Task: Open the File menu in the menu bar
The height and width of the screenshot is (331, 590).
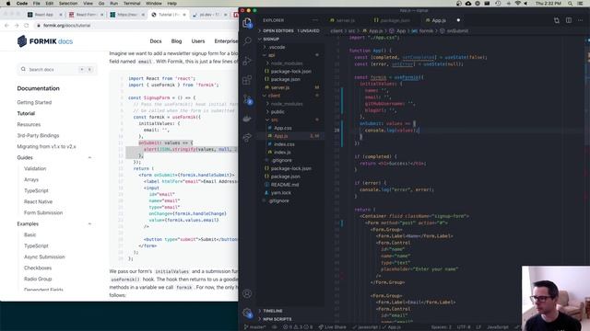Action: (37, 4)
